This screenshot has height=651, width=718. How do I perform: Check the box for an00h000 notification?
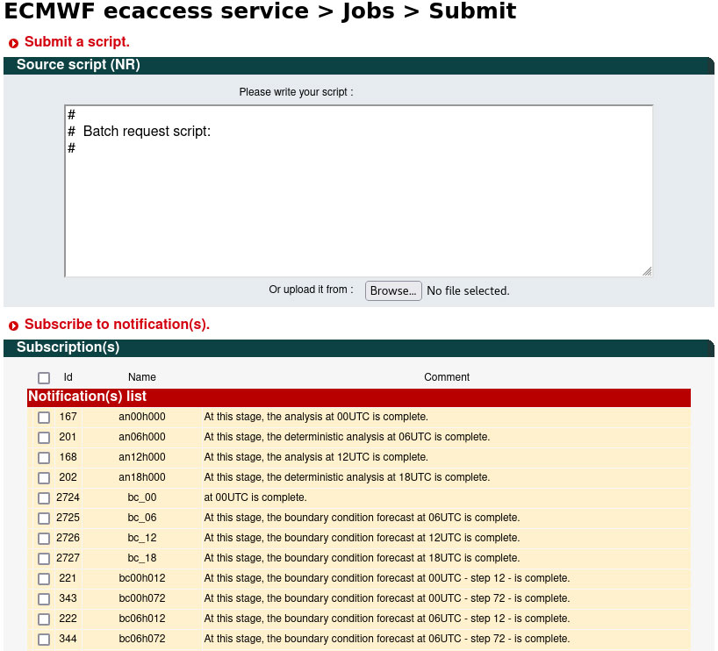[x=44, y=417]
